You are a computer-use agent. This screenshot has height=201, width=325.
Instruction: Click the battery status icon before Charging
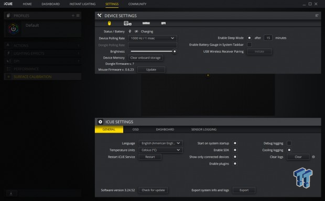pos(136,31)
